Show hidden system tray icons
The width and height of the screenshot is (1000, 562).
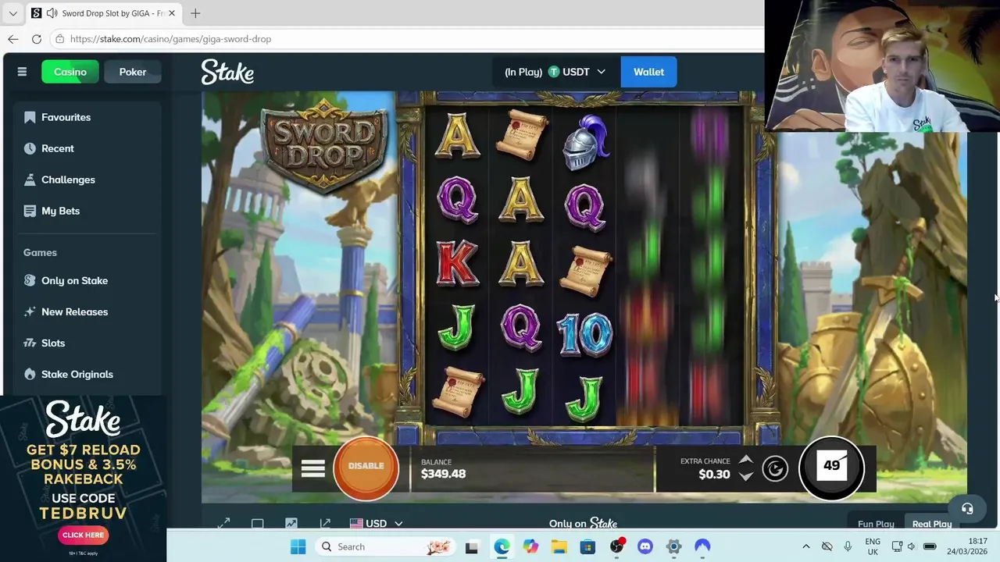[x=806, y=546]
